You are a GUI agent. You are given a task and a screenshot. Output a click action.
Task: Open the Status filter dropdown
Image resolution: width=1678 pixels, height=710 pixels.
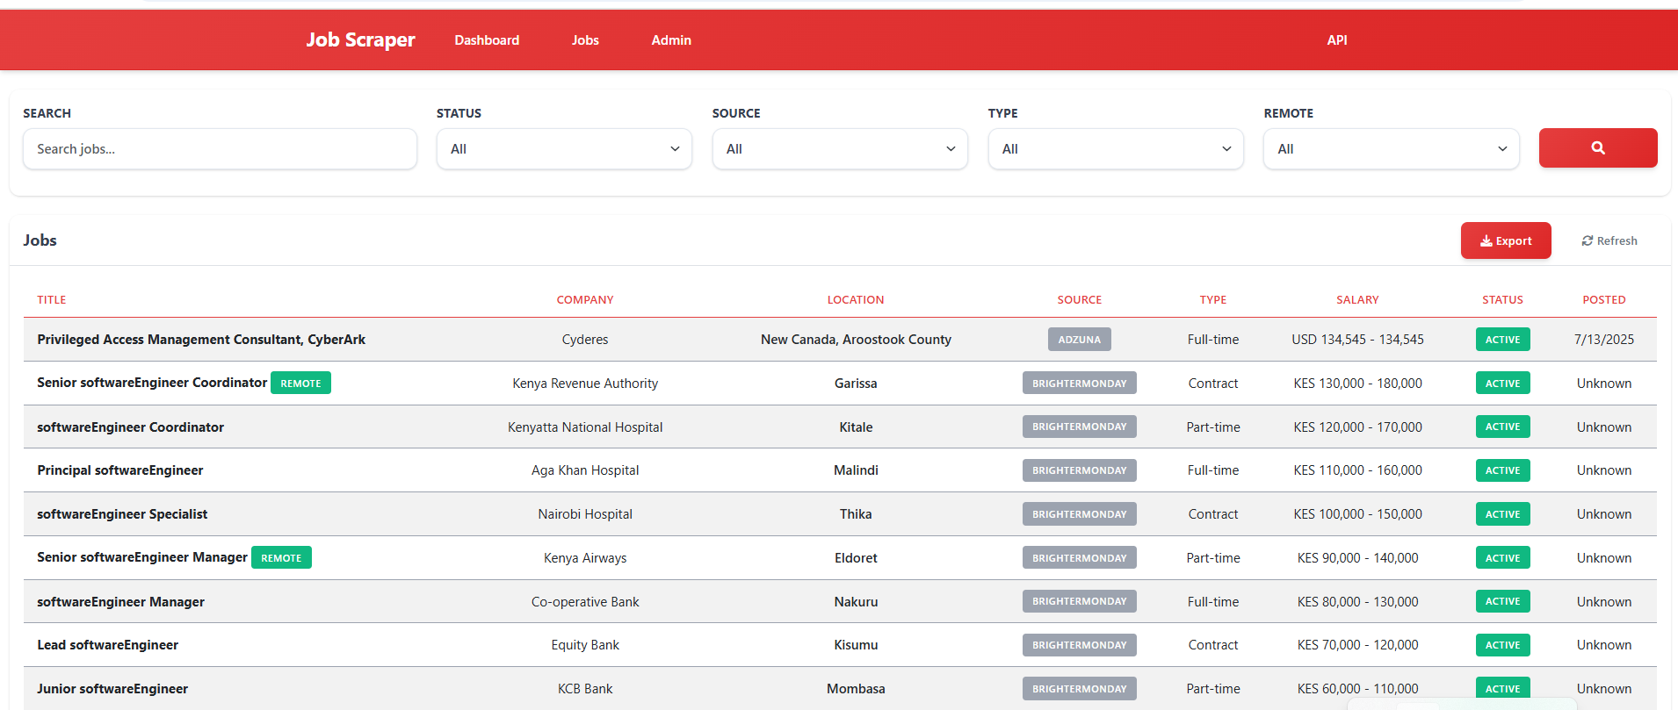click(564, 149)
